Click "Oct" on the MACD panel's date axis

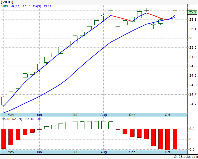pos(167,152)
